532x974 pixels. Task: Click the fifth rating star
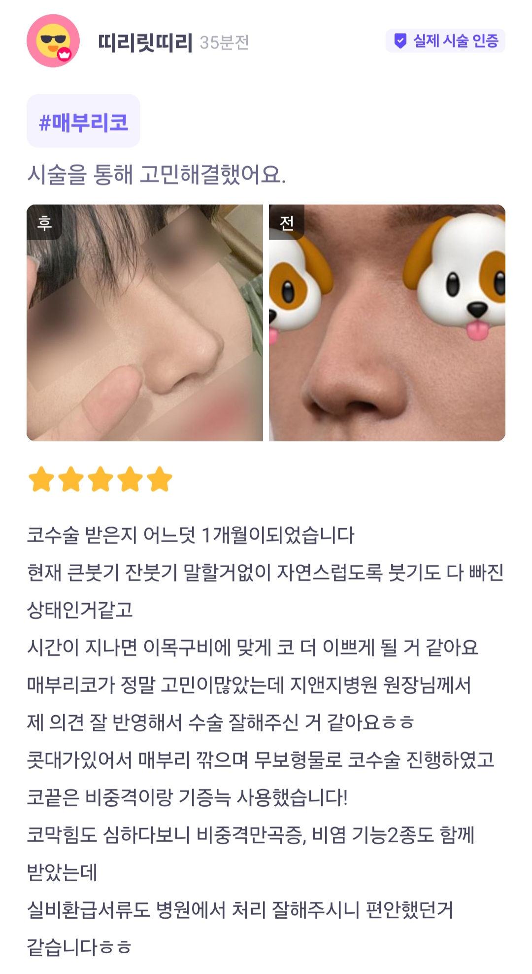[160, 479]
